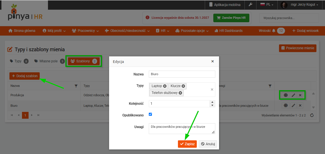Switch to the Typy tab
325x154 pixels.
19,61
